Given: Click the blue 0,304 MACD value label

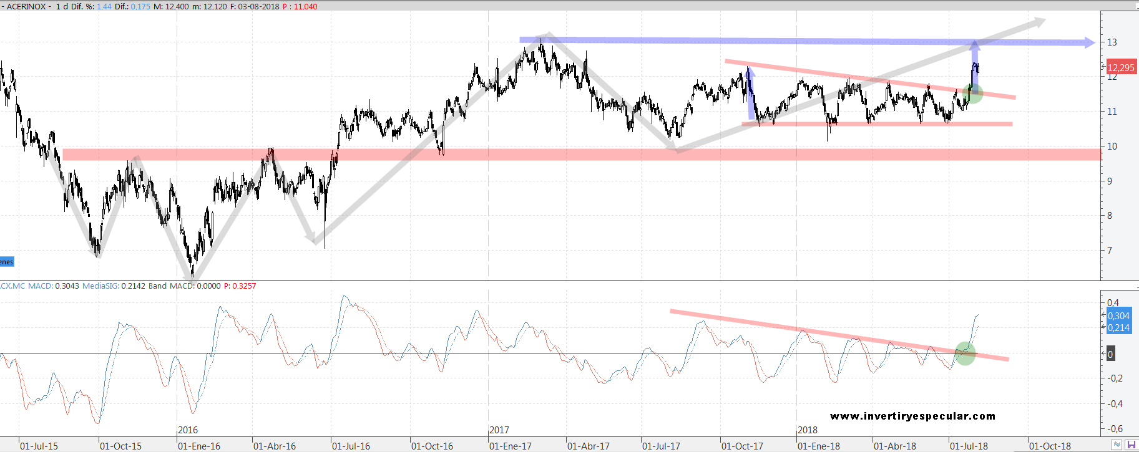Looking at the screenshot, I should point(1118,315).
